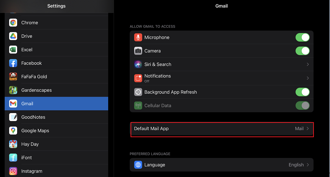Tap the Google Maps pin icon
330x177 pixels.
(x=13, y=131)
